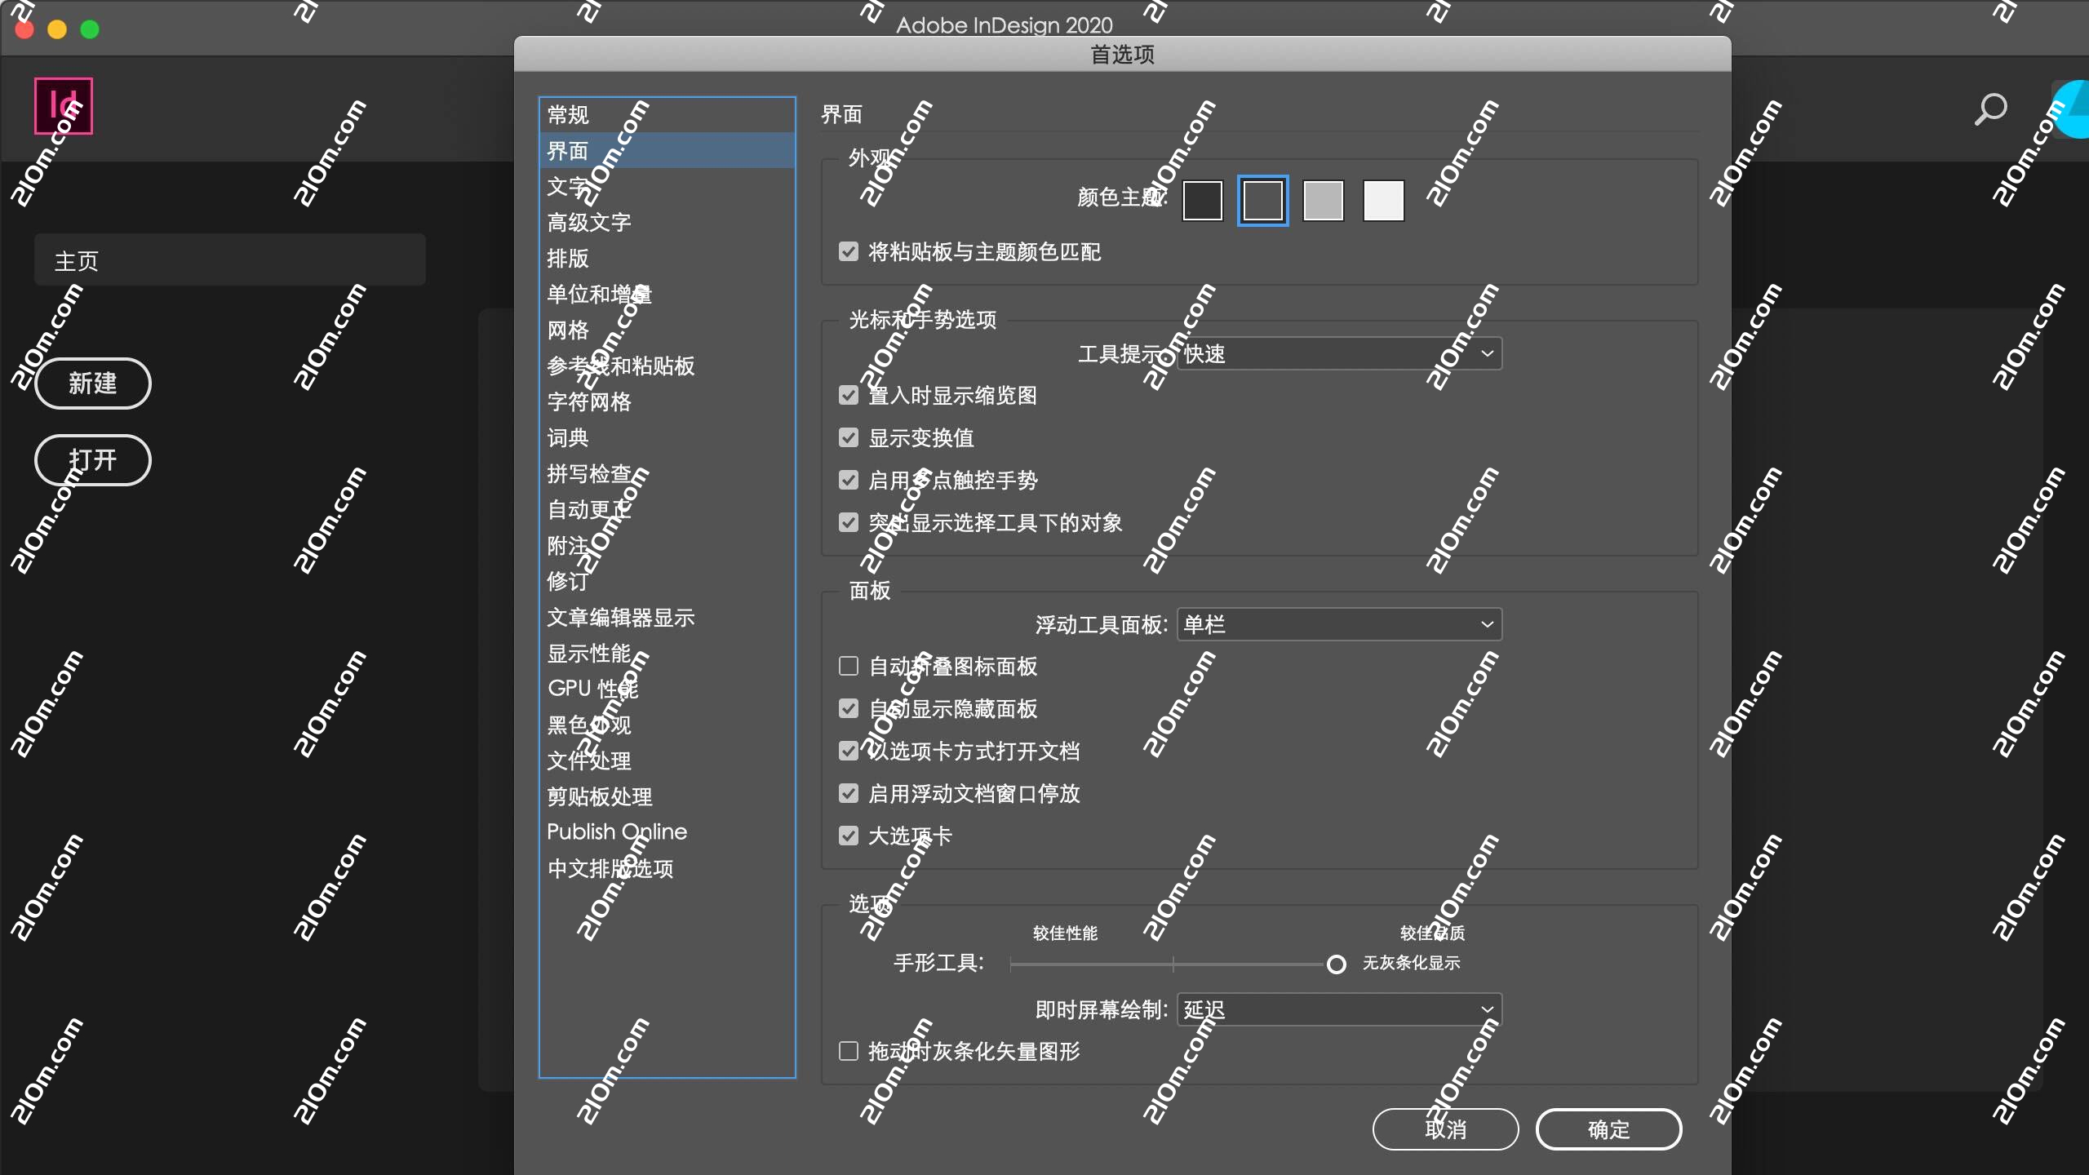Open the 即时屏幕绘制 dropdown
The width and height of the screenshot is (2089, 1175).
pos(1337,1009)
